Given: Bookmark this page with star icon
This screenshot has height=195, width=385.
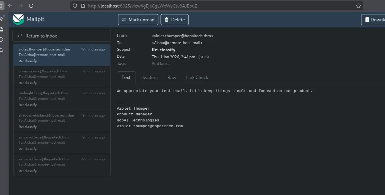Looking at the screenshot, I should [x=358, y=6].
